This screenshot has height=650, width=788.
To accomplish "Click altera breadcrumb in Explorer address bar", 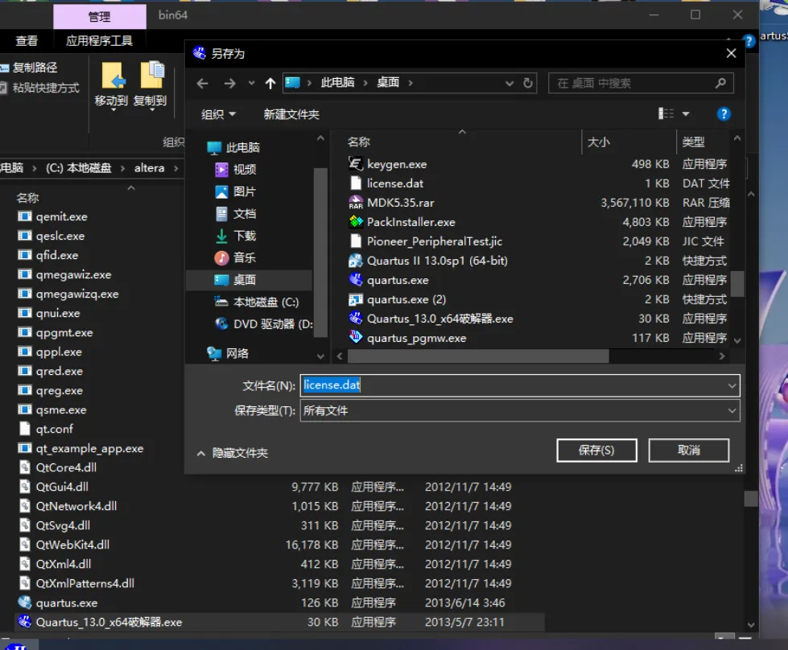I will (149, 168).
